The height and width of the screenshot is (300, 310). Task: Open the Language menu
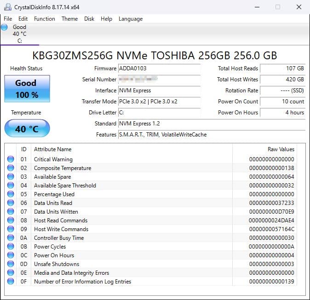tap(131, 19)
